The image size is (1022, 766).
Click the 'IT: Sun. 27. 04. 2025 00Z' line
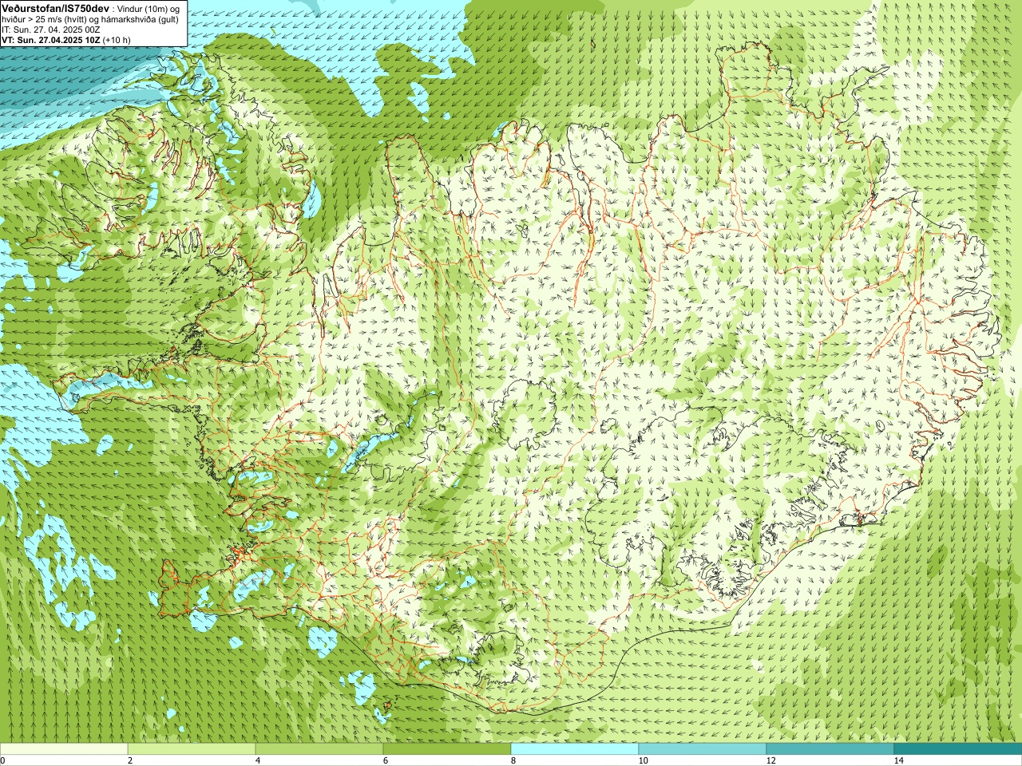[x=50, y=29]
